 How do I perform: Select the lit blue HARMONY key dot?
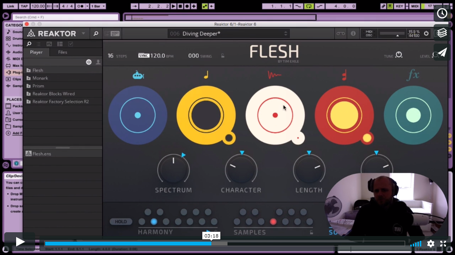[154, 222]
